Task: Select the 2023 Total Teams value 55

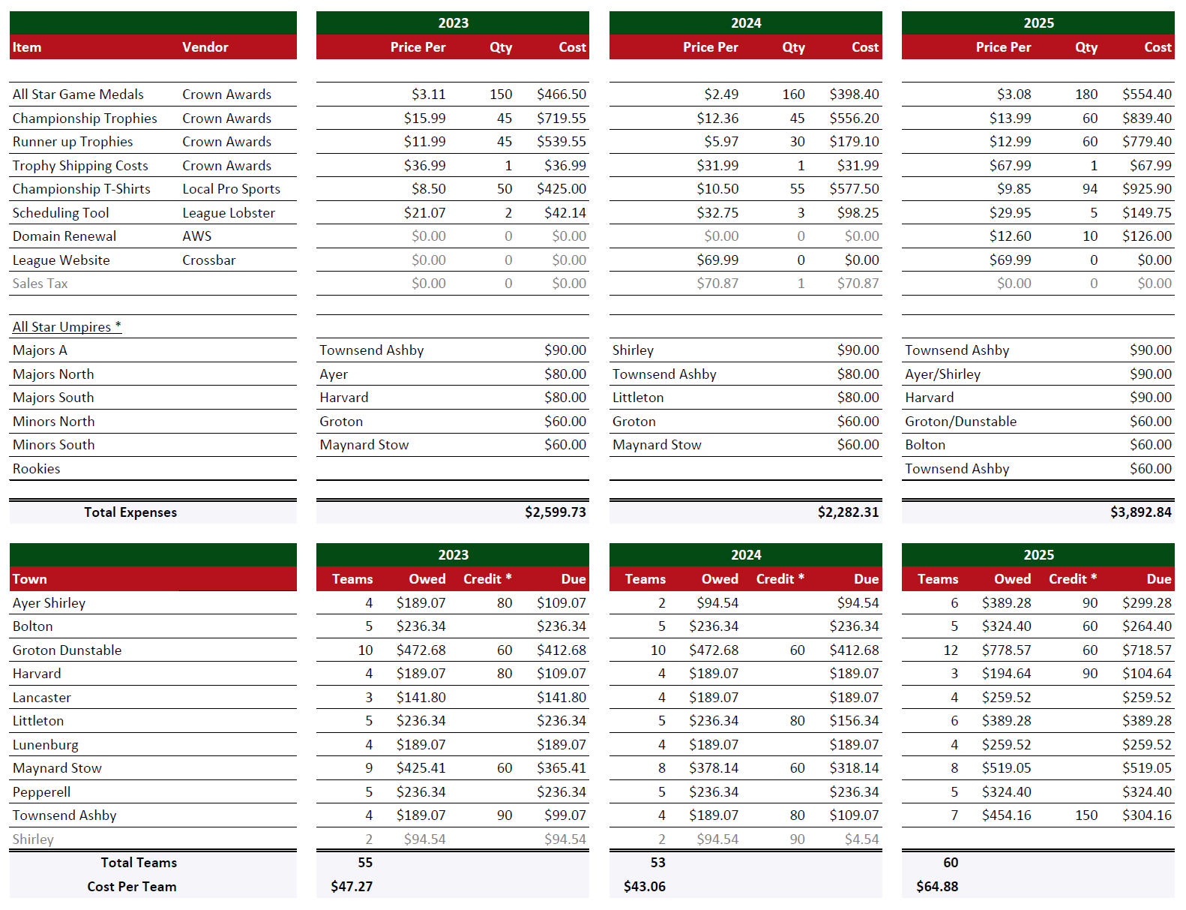Action: (x=365, y=863)
